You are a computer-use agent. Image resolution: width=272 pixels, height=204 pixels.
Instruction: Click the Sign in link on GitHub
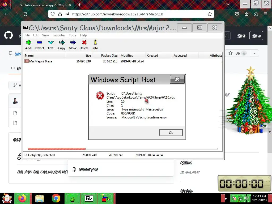coord(241,36)
